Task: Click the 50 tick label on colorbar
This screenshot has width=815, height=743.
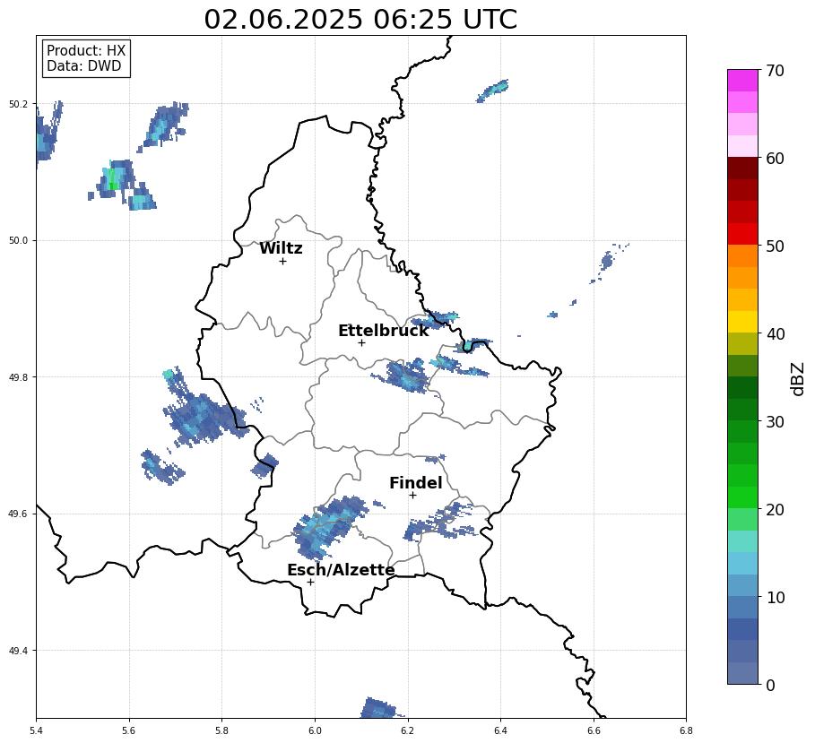Action: [x=775, y=246]
